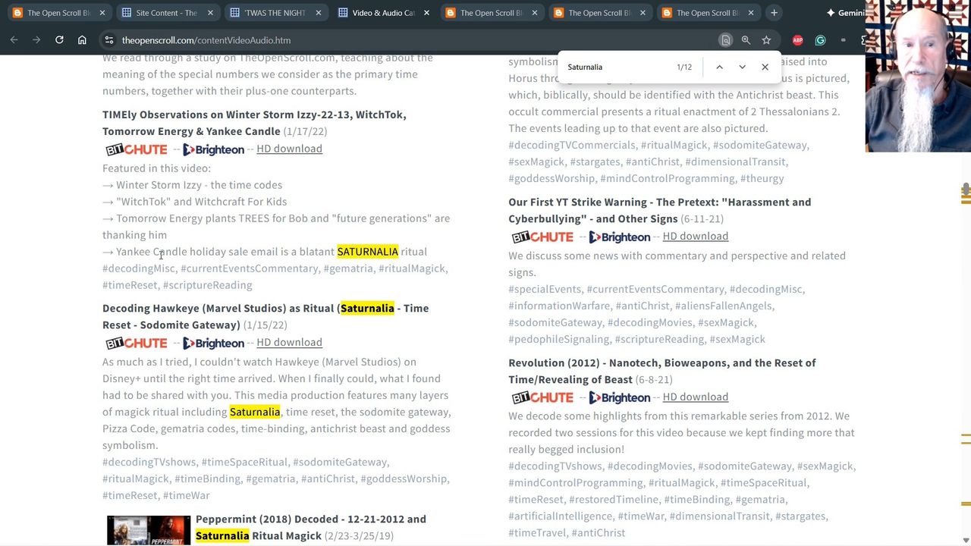This screenshot has width=971, height=546.
Task: Bookmark this page with the star icon
Action: point(766,40)
